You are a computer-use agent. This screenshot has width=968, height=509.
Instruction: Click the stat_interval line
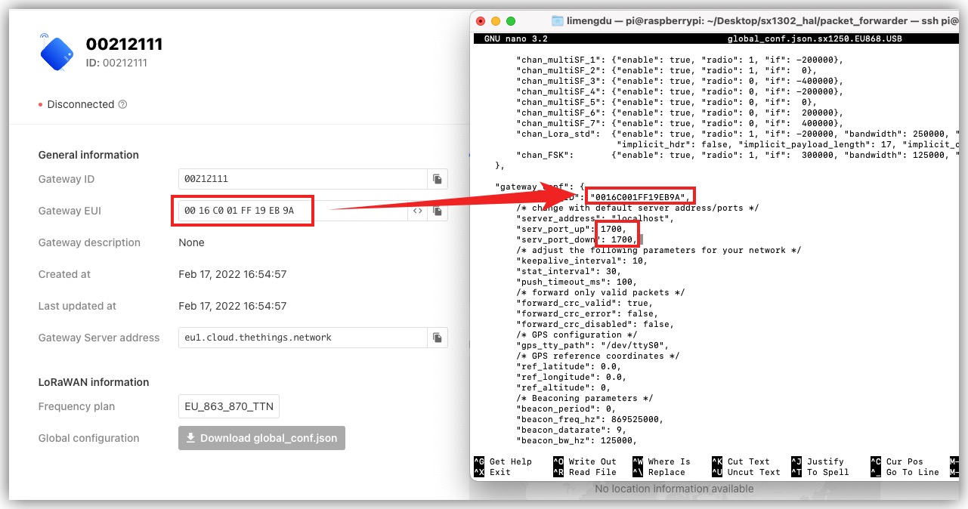[568, 271]
